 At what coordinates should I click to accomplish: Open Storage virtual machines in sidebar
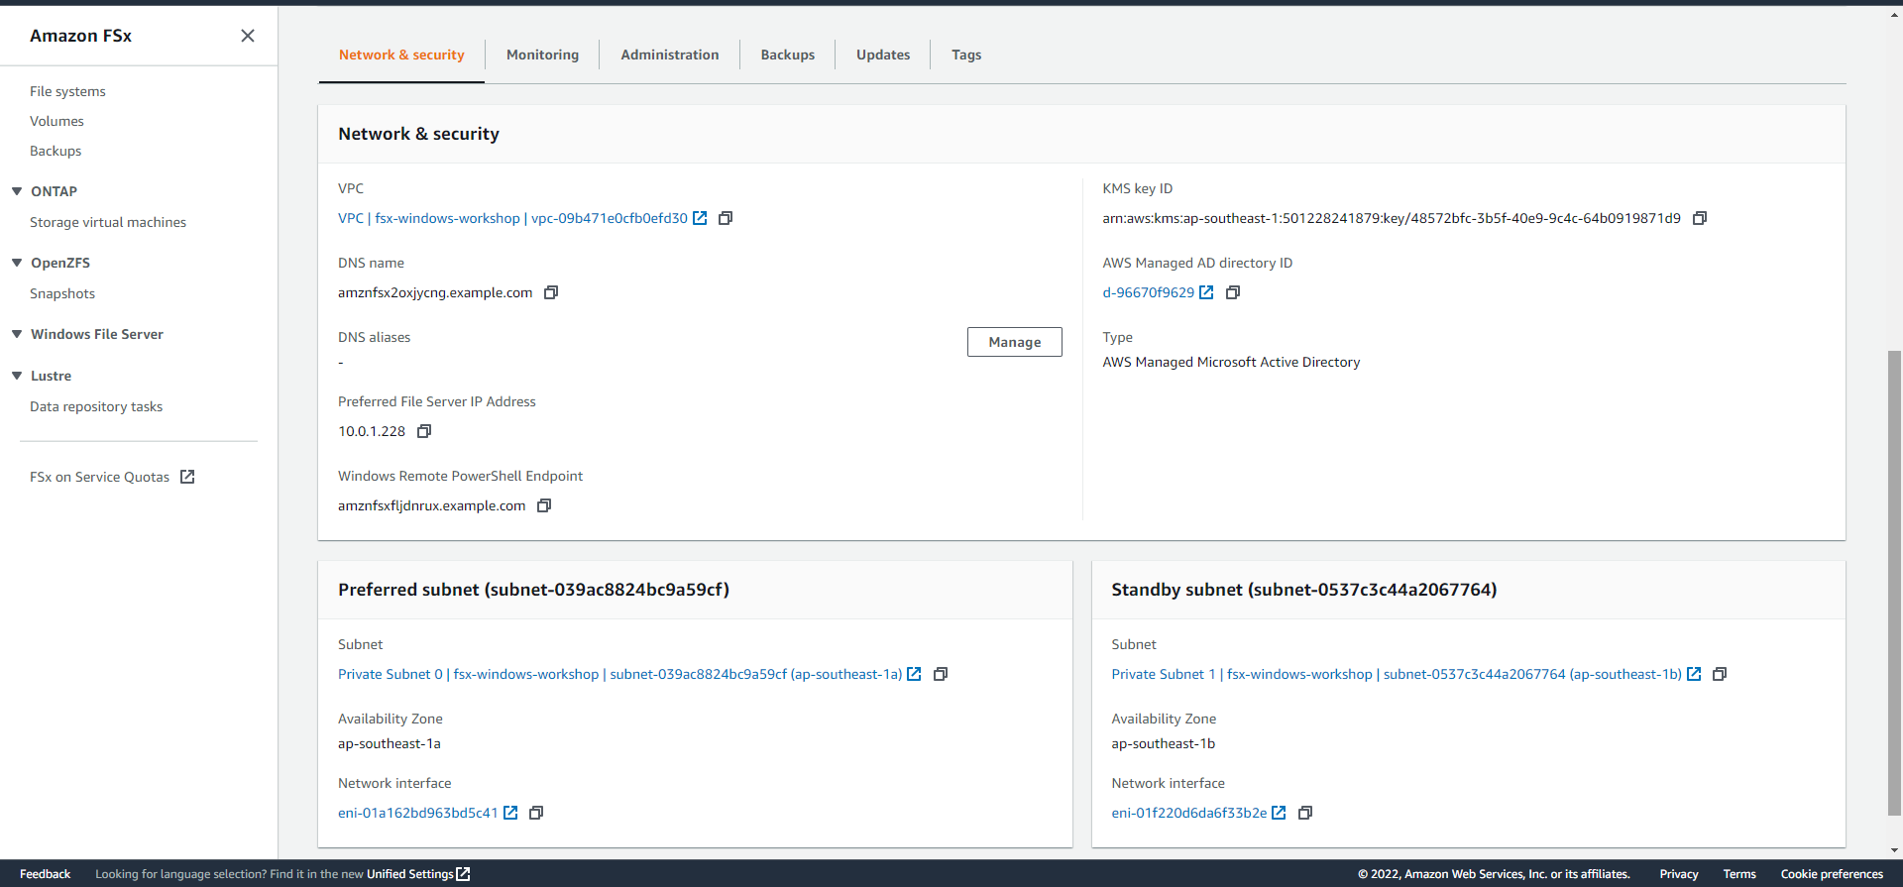108,222
